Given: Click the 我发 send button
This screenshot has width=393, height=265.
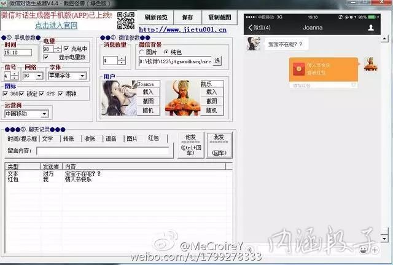Looking at the screenshot, I should pos(219,145).
